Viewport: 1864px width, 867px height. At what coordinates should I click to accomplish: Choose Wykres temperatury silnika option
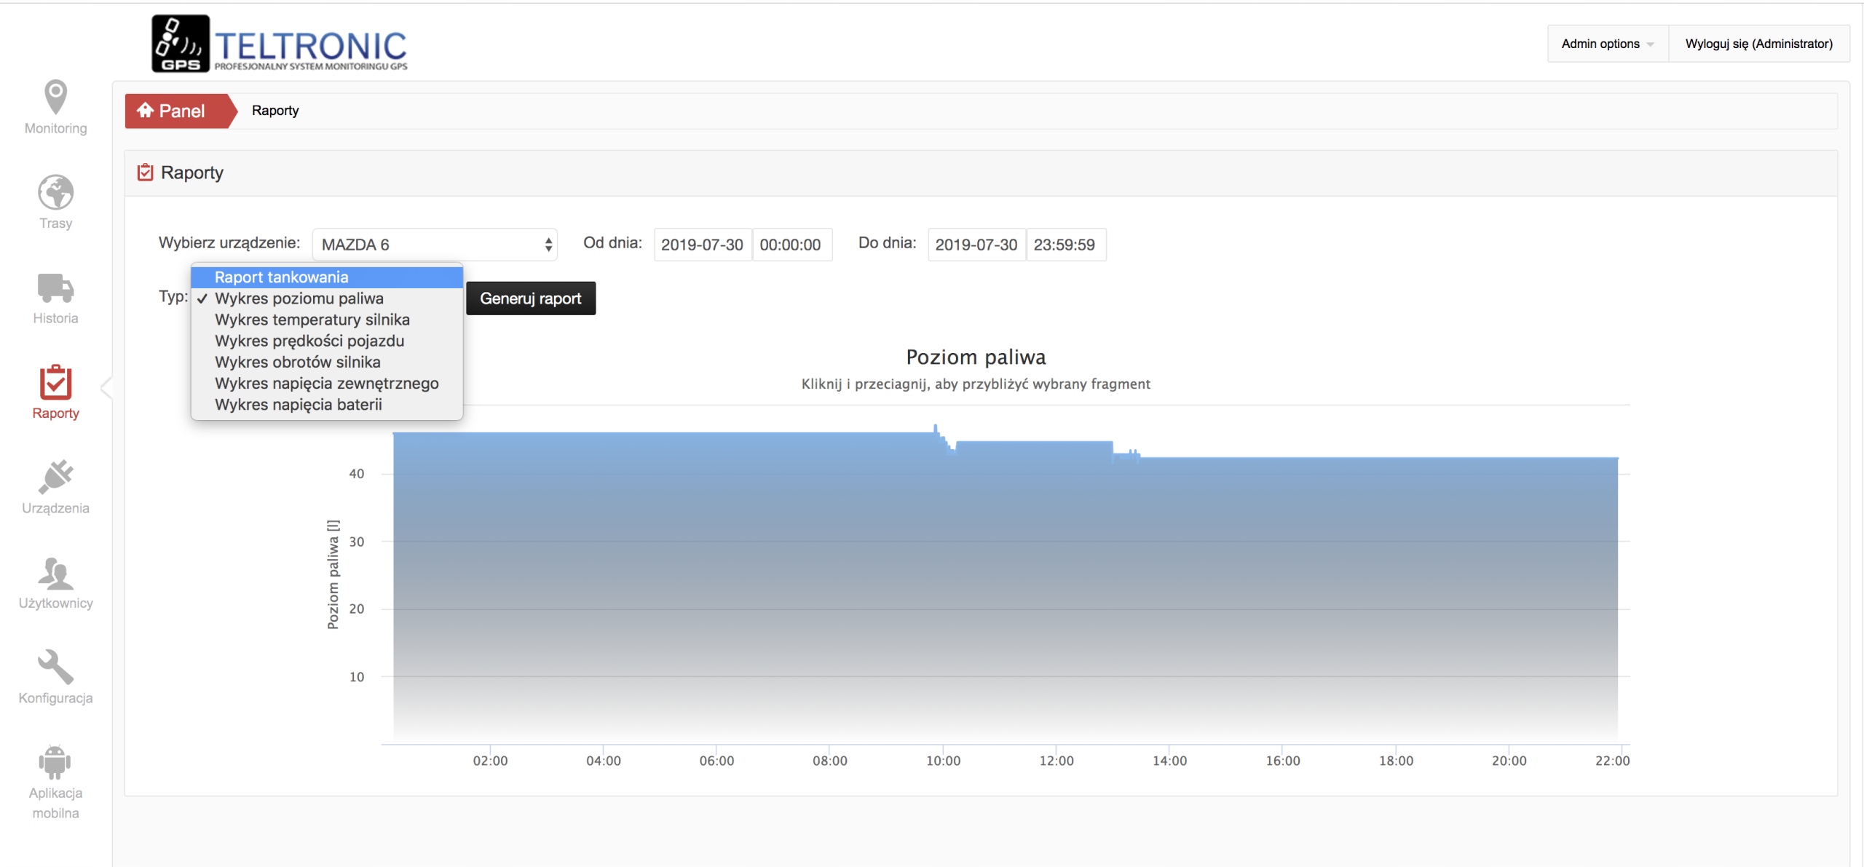pyautogui.click(x=312, y=320)
